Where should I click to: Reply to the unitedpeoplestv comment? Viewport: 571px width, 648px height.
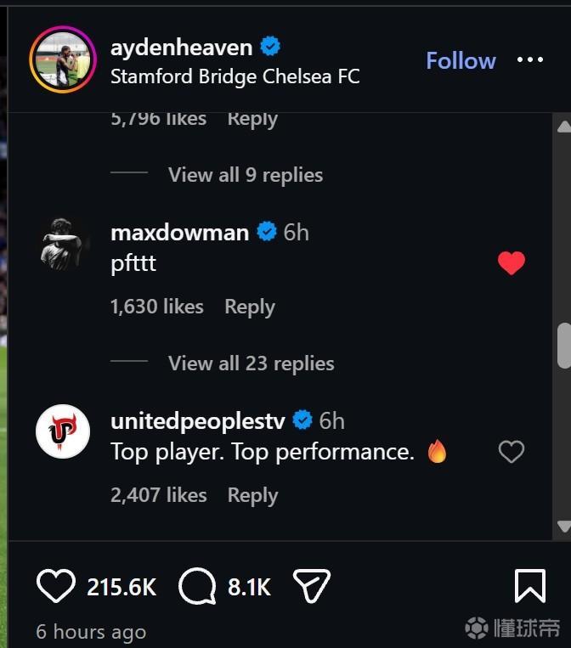[252, 495]
